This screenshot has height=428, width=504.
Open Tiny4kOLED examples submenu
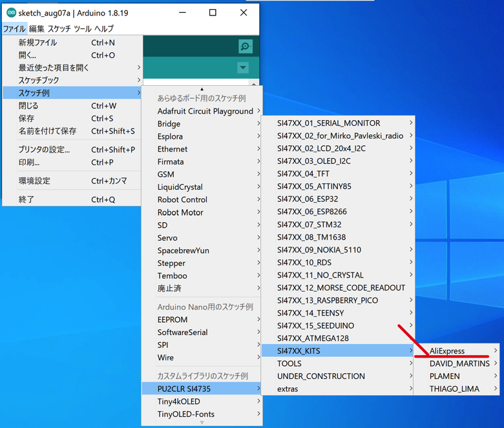click(202, 402)
